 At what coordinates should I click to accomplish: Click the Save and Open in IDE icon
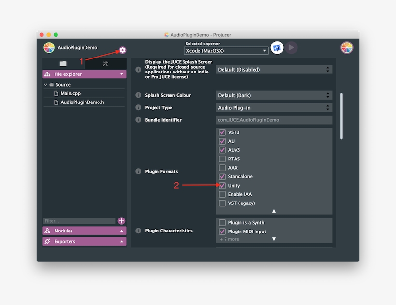pos(276,47)
